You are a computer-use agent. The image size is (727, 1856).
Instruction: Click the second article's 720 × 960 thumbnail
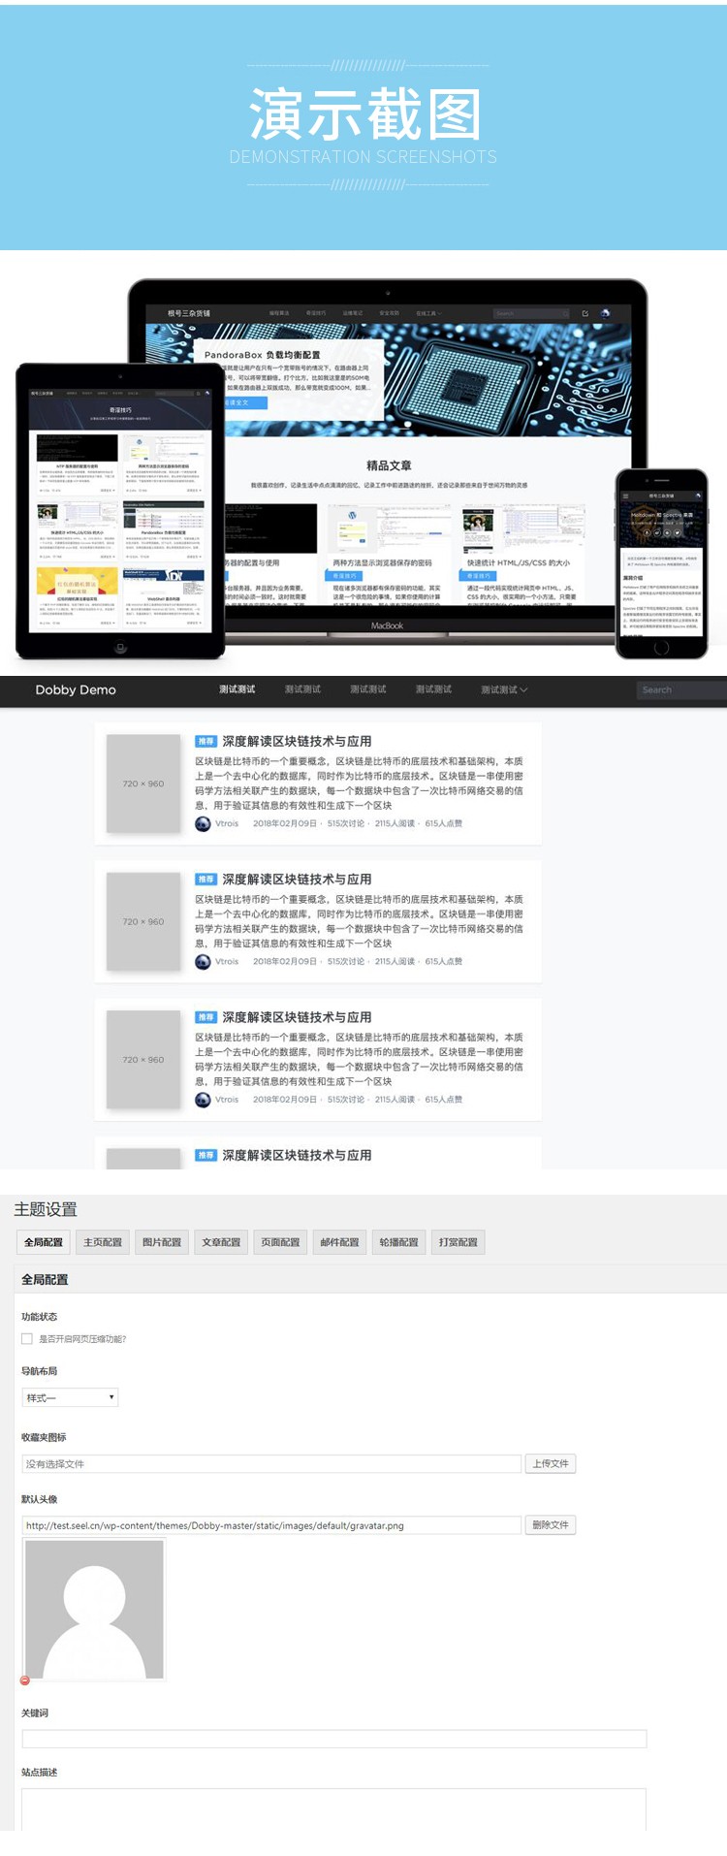(143, 921)
